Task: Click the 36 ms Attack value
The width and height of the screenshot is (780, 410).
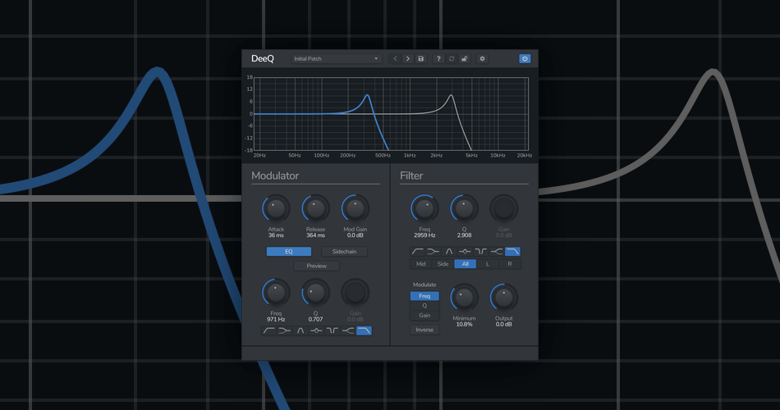Action: (x=276, y=235)
